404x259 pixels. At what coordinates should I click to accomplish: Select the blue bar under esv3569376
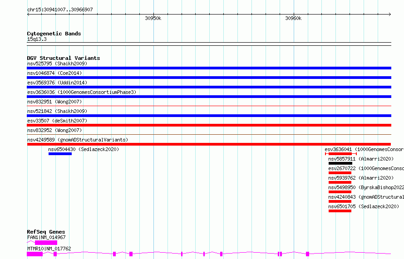pyautogui.click(x=209, y=87)
